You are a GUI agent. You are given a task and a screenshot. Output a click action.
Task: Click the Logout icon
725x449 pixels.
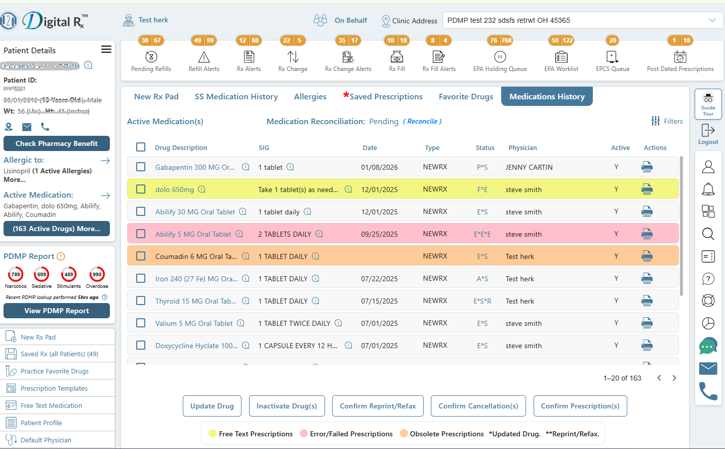[x=708, y=131]
